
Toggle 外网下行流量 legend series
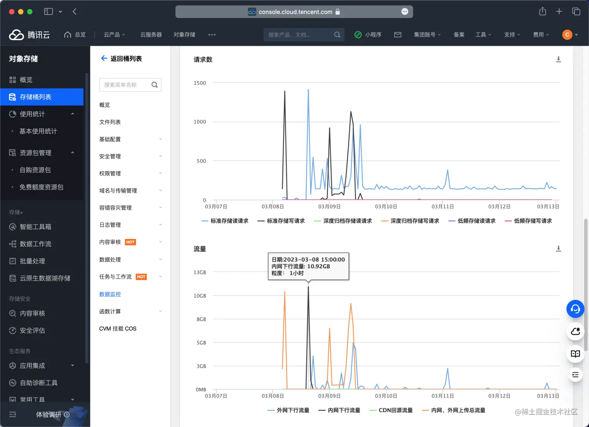click(288, 410)
